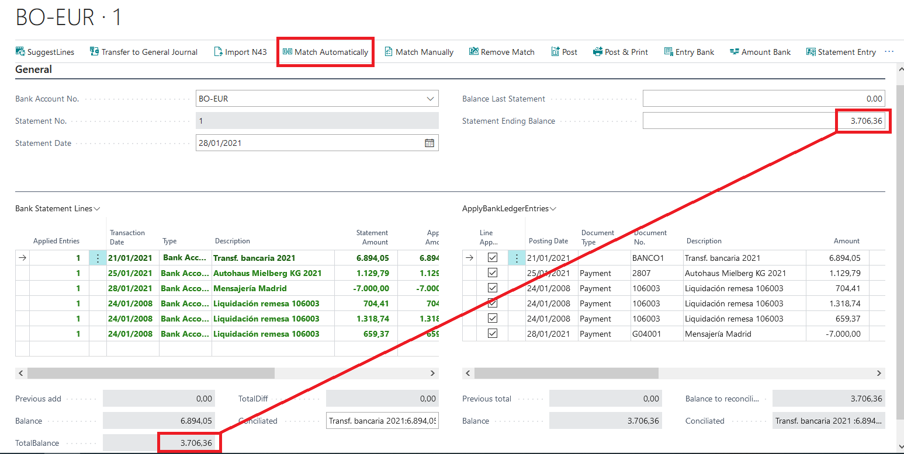
Task: Click Balance Last Statement field
Action: coord(764,99)
